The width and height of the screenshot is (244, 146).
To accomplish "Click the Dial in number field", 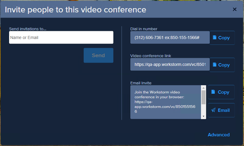I will [170, 37].
